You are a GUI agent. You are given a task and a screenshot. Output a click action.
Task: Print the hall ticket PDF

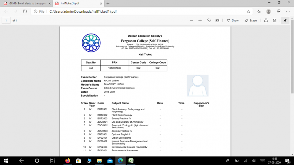click(266, 21)
